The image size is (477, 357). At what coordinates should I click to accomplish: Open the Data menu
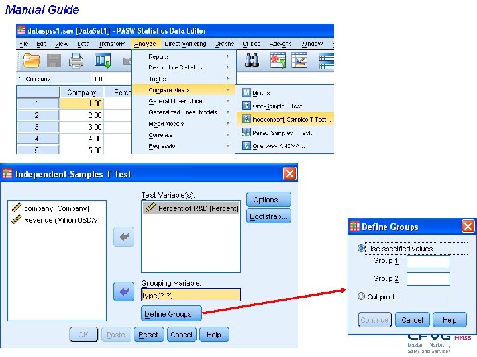tap(83, 44)
